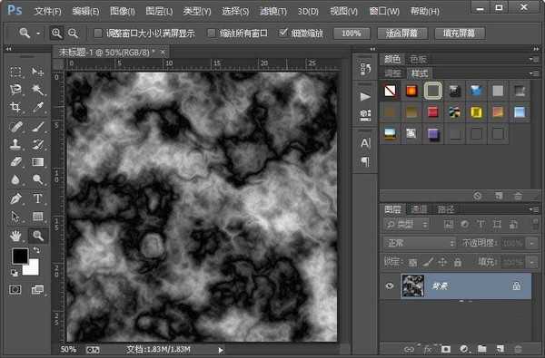Expand the opacity value arrow

532,243
